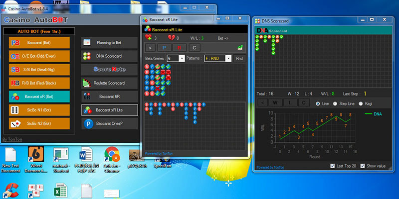The image size is (399, 199).
Task: Click the red B (Banker) button
Action: pos(180,48)
